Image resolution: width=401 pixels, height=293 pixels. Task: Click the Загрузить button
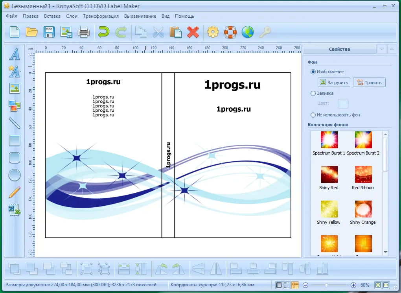[334, 83]
